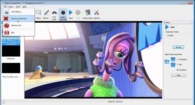Click the timeline seek slider handle
195x105 pixels.
click(4, 102)
